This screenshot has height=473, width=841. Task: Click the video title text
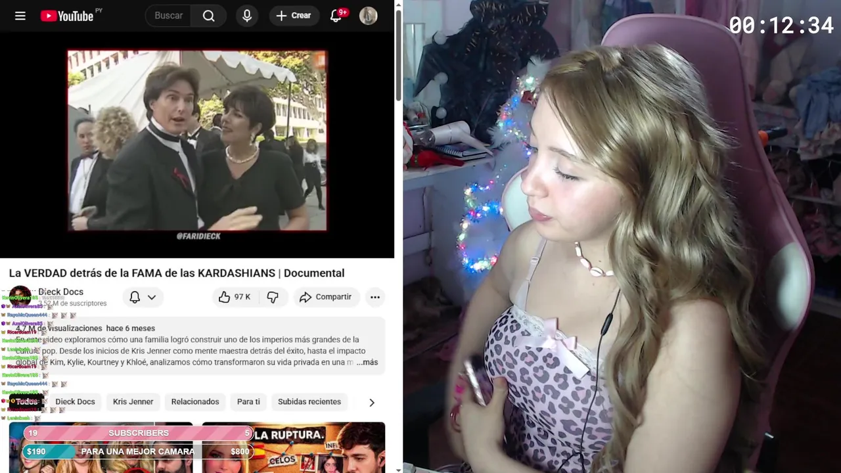(177, 273)
